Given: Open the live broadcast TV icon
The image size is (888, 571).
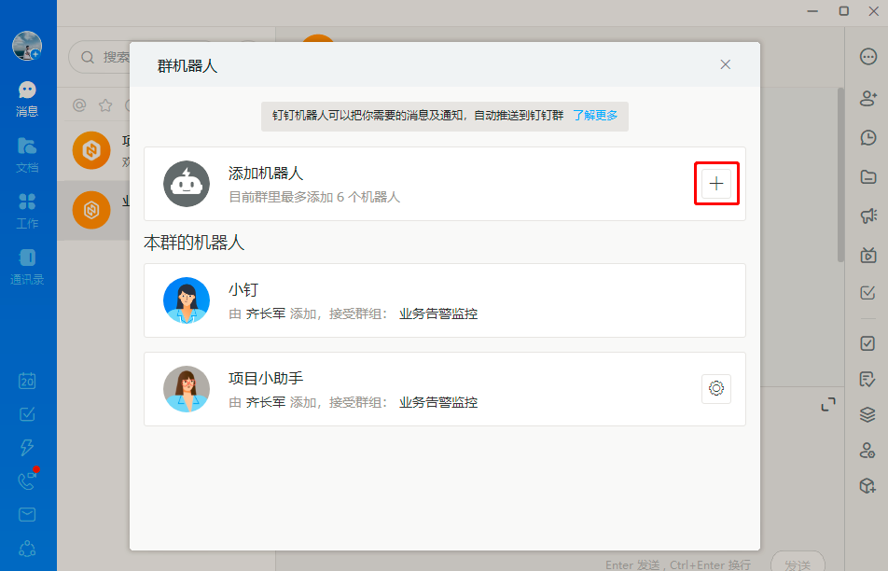Looking at the screenshot, I should (868, 255).
